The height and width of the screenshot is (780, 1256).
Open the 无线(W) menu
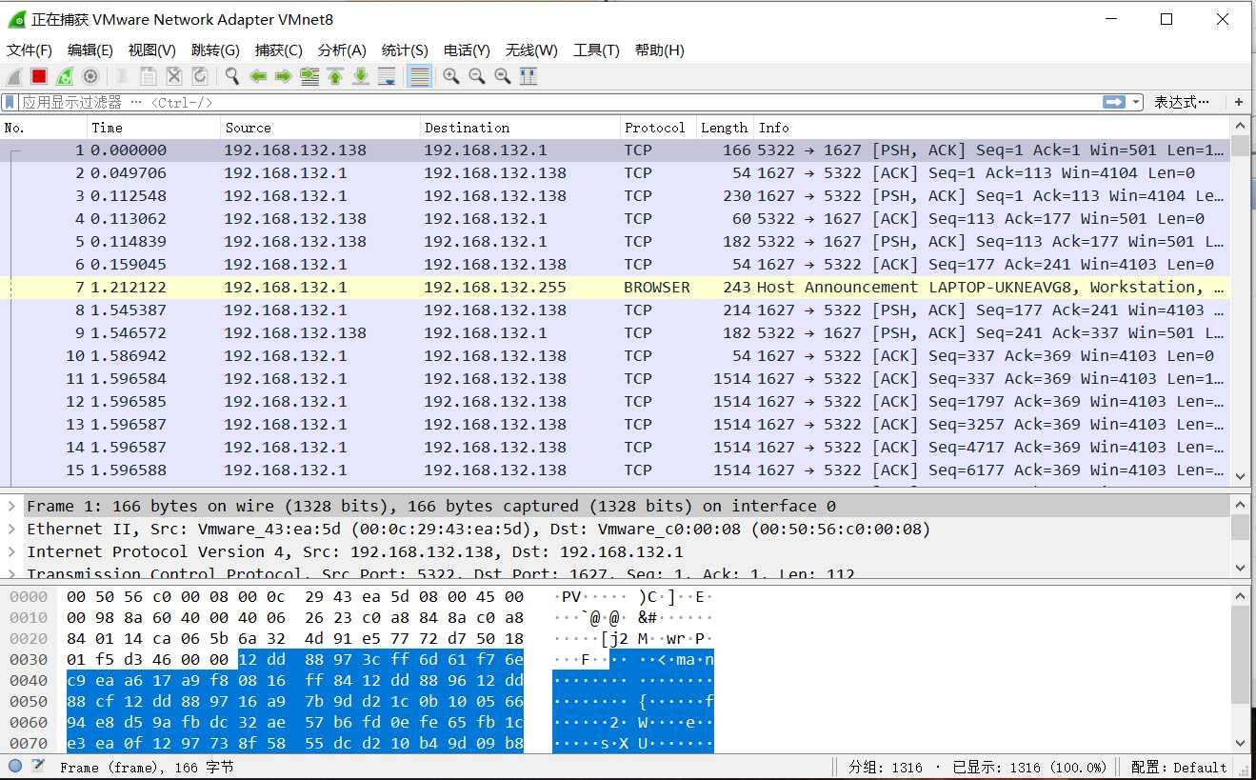[x=531, y=50]
